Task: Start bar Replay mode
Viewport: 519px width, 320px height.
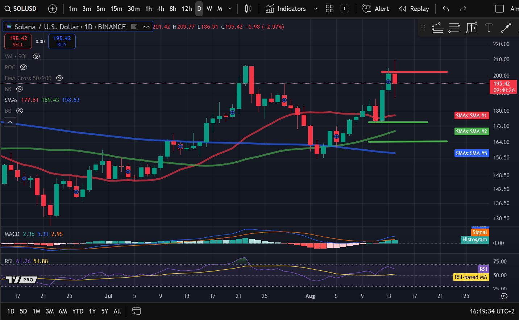Action: [414, 9]
